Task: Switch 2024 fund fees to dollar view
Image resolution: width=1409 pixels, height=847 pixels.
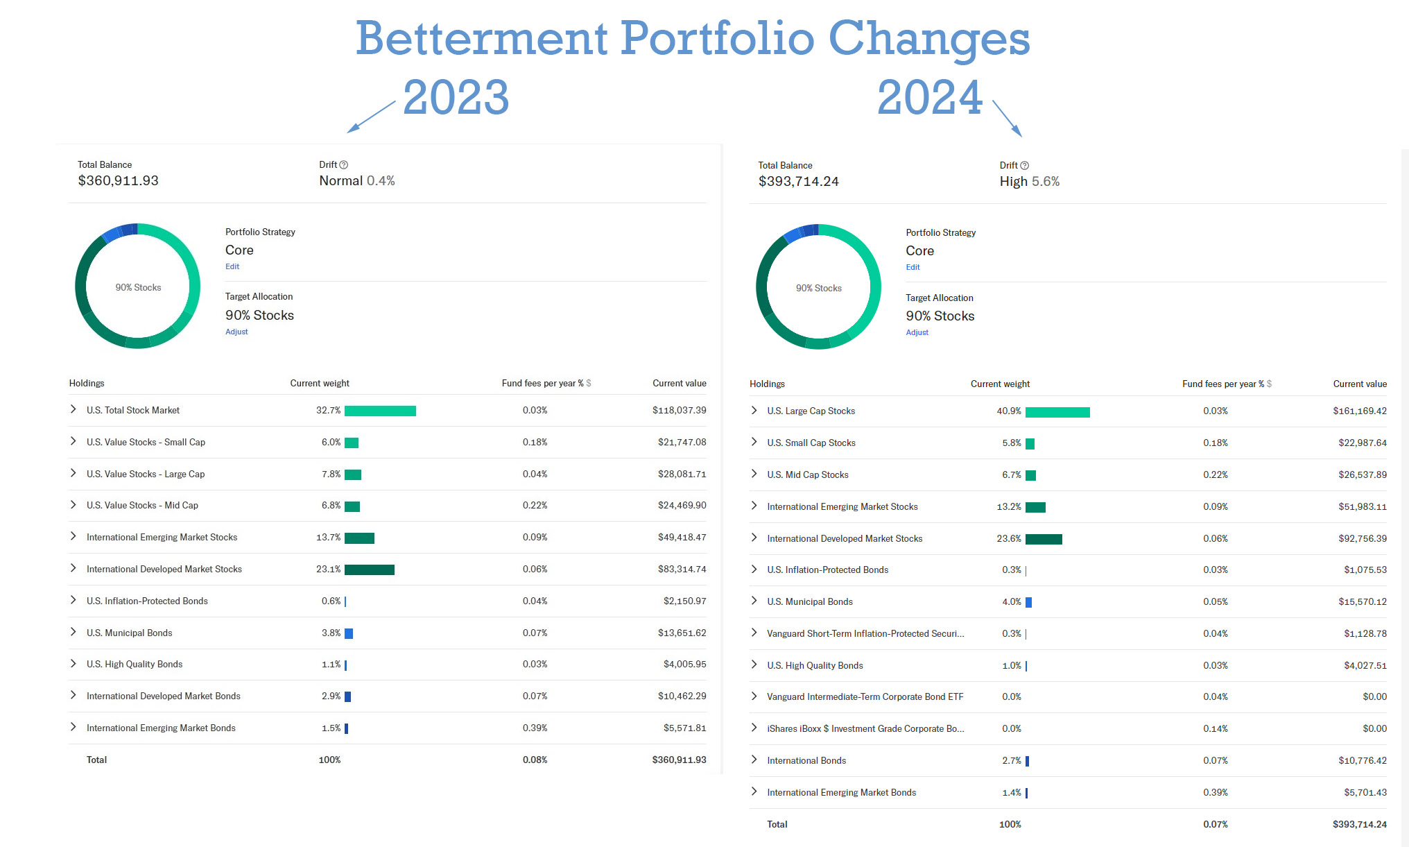Action: (1270, 384)
